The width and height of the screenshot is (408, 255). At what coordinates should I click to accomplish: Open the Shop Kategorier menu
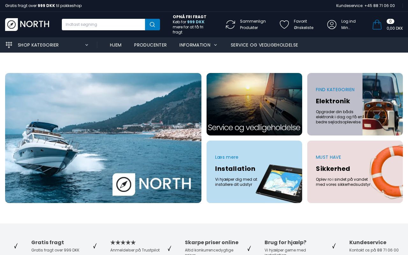(38, 45)
